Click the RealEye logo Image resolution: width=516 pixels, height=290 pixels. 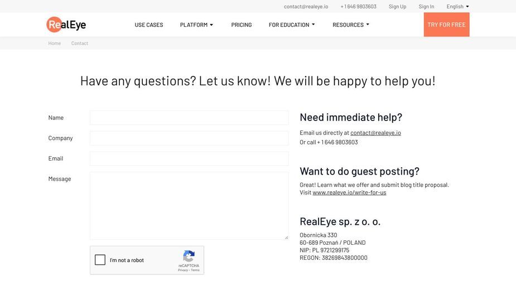[66, 25]
